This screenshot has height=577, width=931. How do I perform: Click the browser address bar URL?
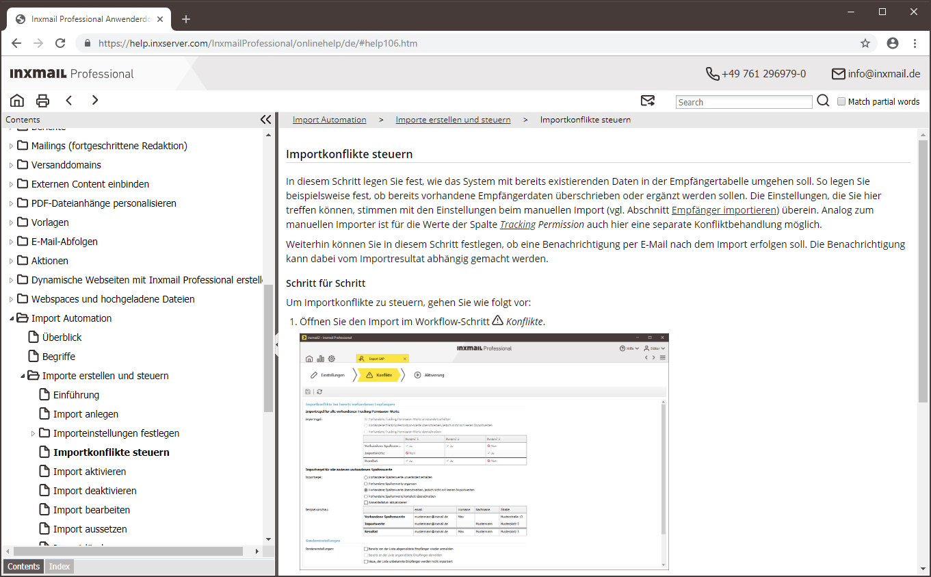coord(258,43)
